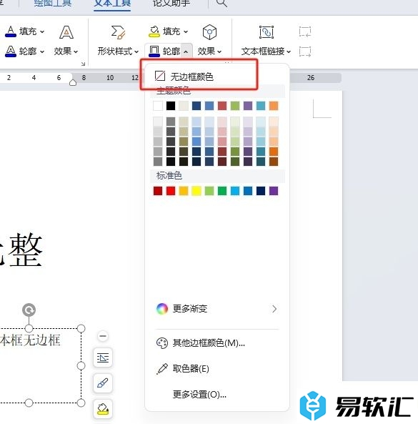Viewport: 418px width, 424px height.
Task: Click the palette icon for other border colors
Action: (162, 343)
